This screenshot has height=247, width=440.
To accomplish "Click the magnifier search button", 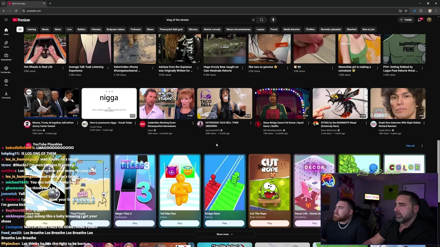I will pyautogui.click(x=262, y=20).
